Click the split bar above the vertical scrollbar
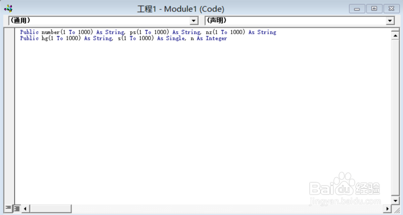Image resolution: width=403 pixels, height=215 pixels. pos(395,29)
